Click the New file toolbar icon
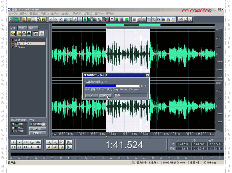 pyautogui.click(x=24, y=19)
